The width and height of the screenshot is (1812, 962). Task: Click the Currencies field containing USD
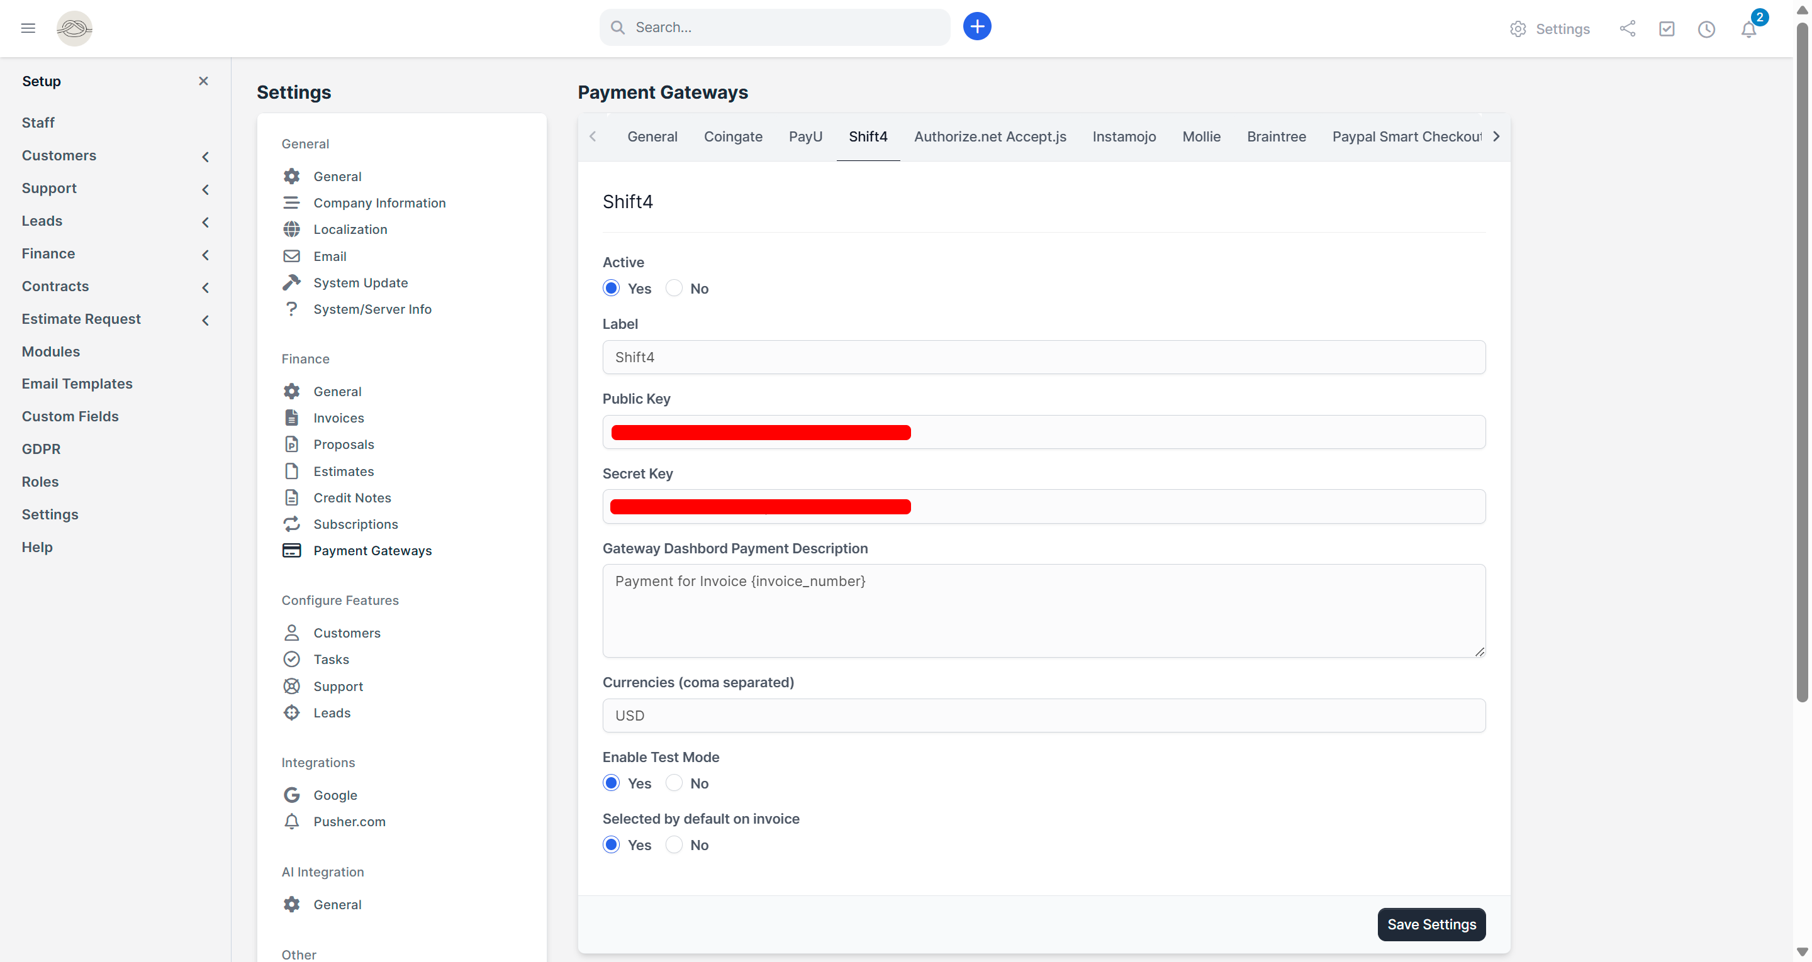[1043, 715]
